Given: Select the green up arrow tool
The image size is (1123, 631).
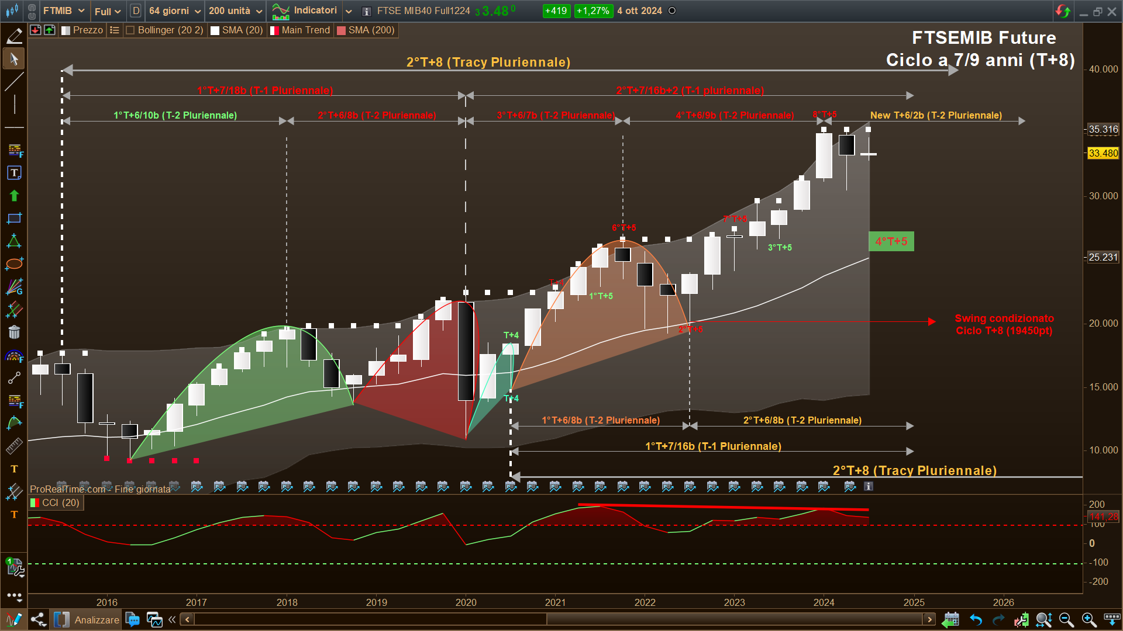Looking at the screenshot, I should (14, 196).
